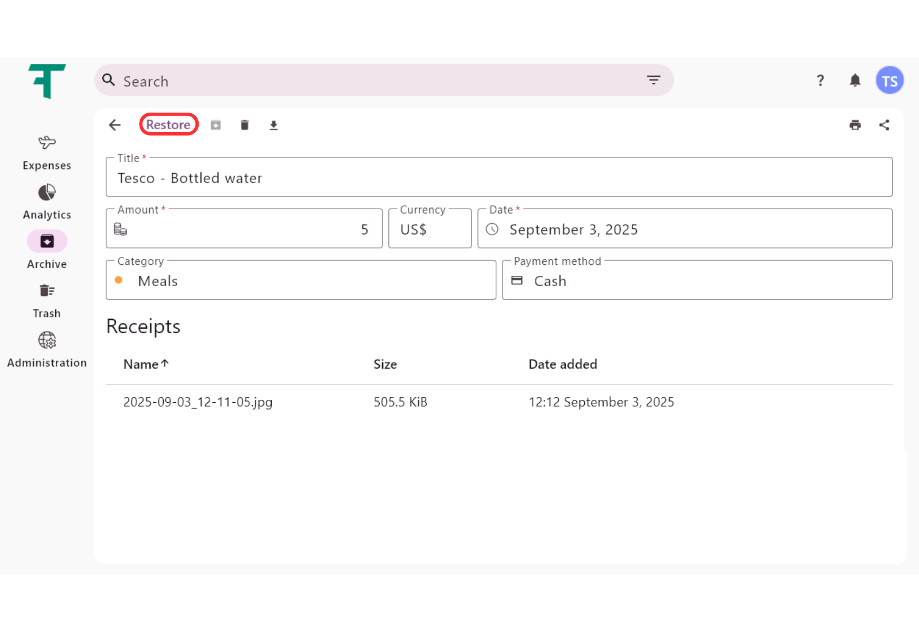
Task: Sort receipts by Name column header
Action: (141, 364)
